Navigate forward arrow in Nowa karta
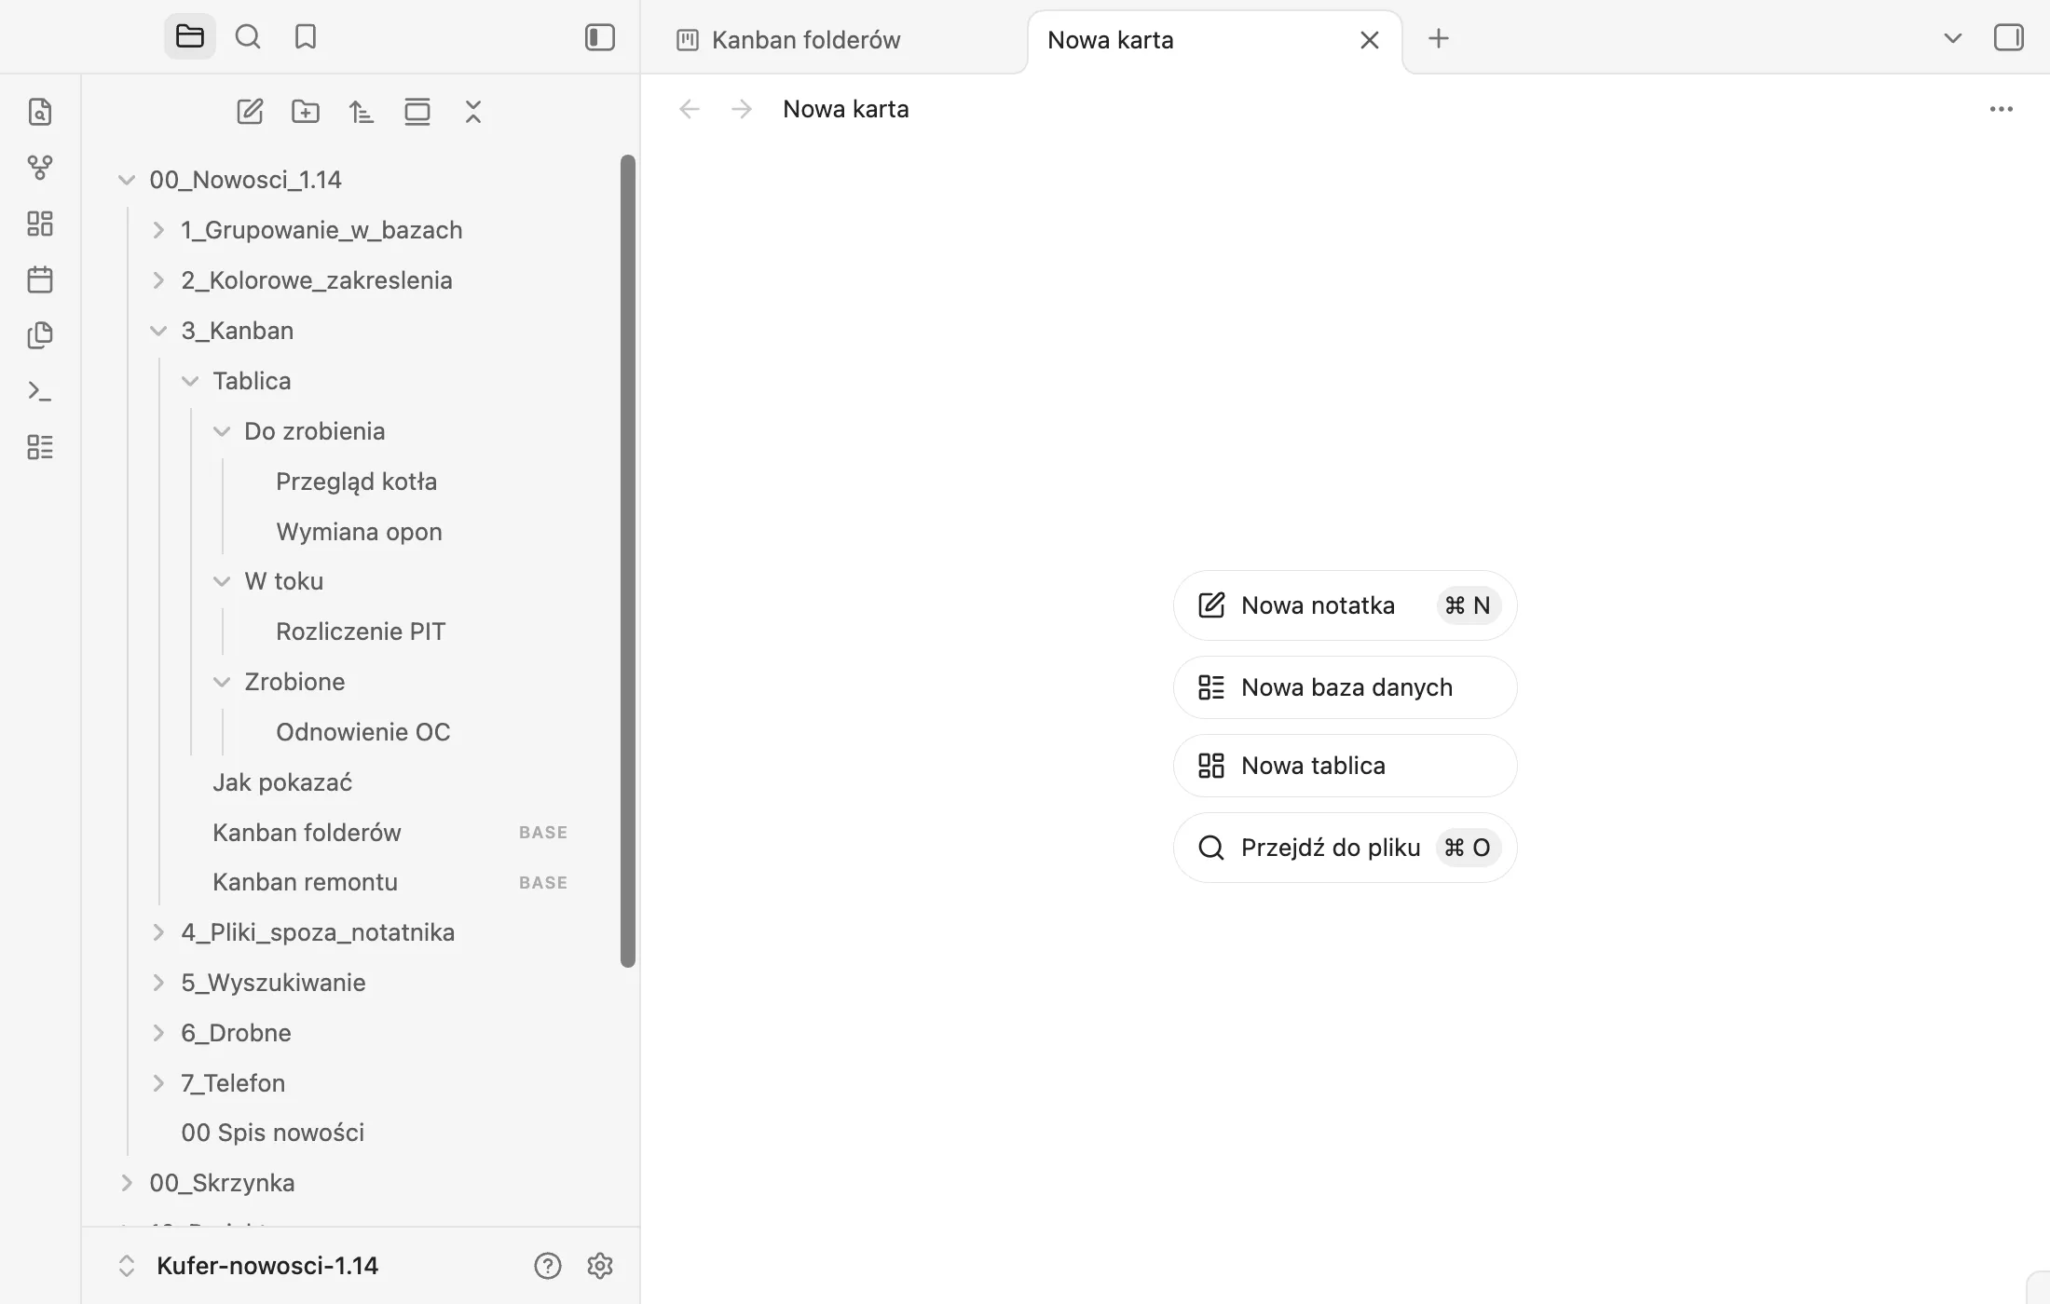 click(x=742, y=109)
